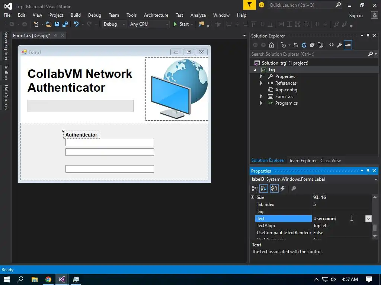Collapse the trg project node

(255, 70)
